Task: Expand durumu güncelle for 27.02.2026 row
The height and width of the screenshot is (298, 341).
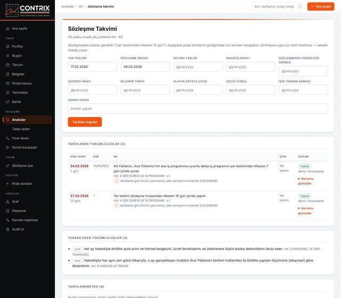Action: [305, 211]
